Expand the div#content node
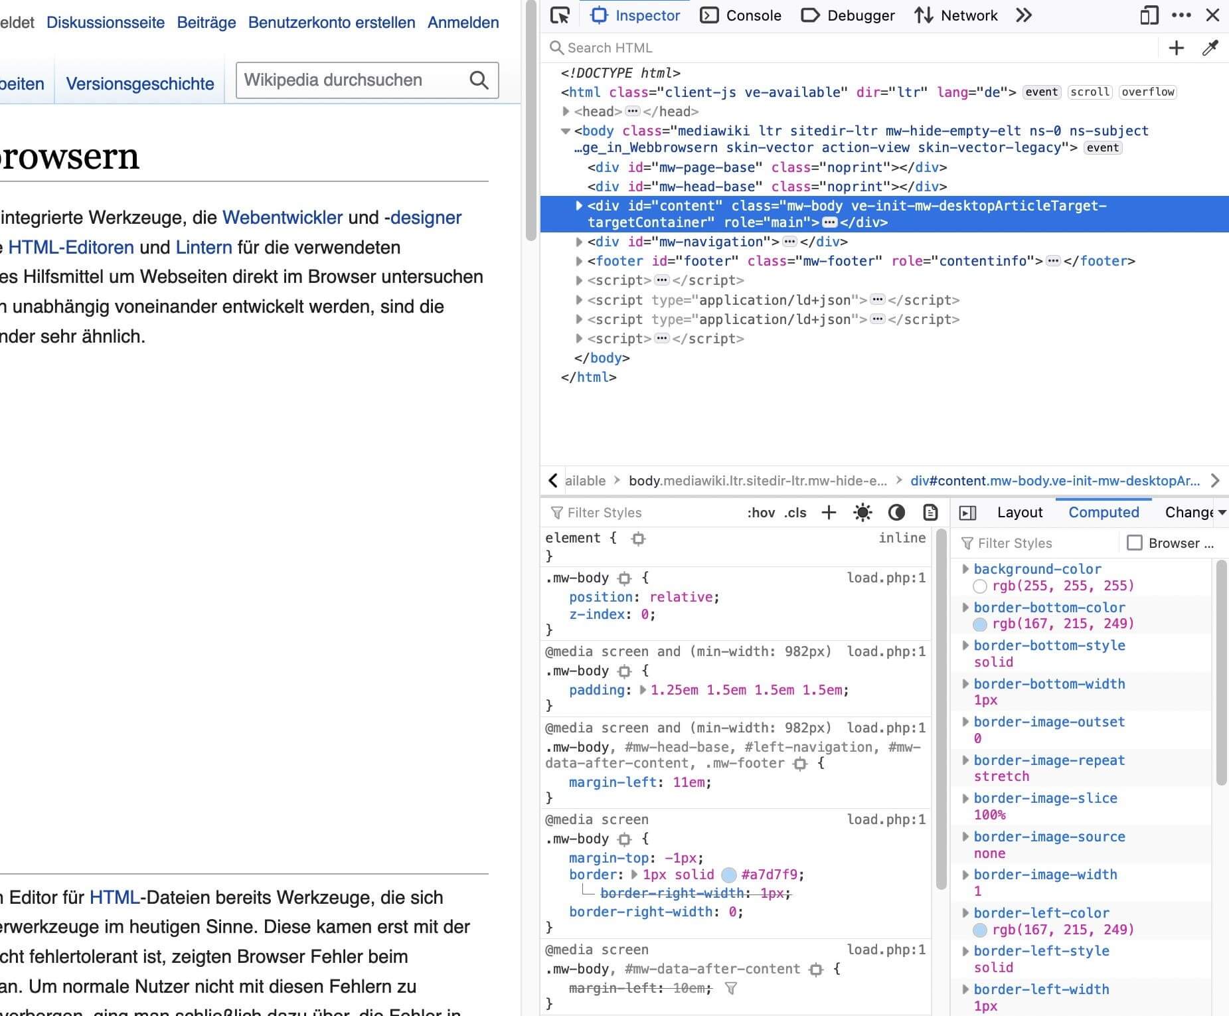 tap(579, 206)
